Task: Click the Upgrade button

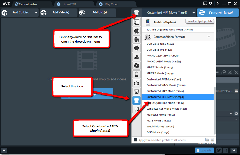Action: click(x=204, y=150)
